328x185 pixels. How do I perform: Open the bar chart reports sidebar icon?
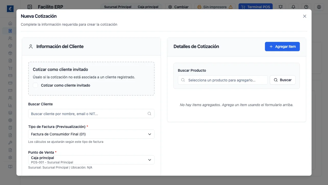point(10,105)
